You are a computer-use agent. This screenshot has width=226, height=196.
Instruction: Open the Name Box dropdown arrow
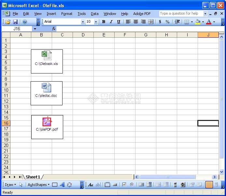35,29
